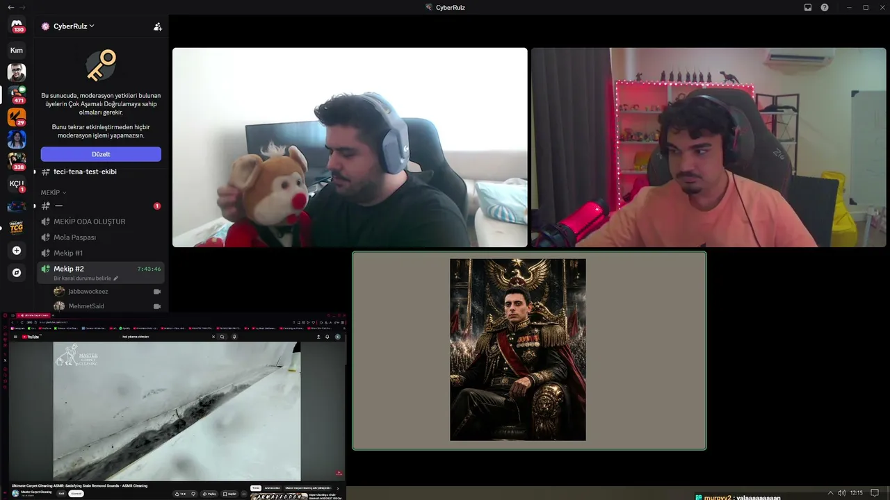The width and height of the screenshot is (890, 500).
Task: Open Discord inbox icon in title bar
Action: (x=808, y=7)
